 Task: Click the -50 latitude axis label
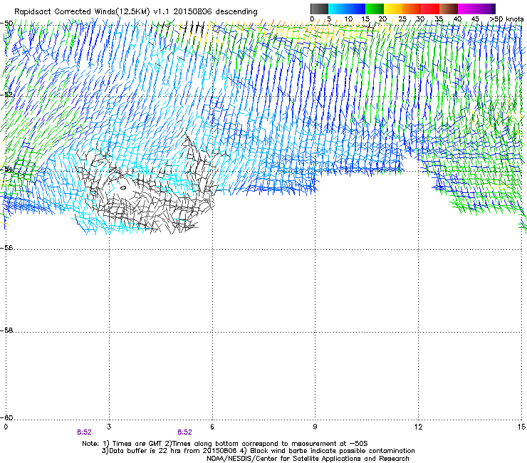pyautogui.click(x=7, y=24)
